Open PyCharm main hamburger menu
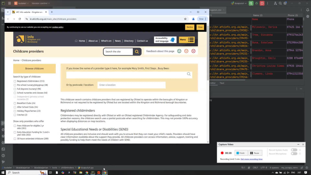This screenshot has width=311, height=175. tap(10, 3)
